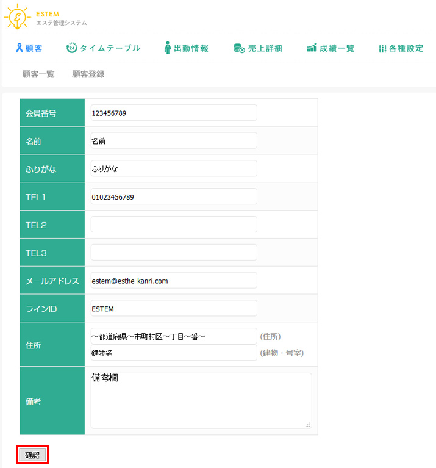Open the 売上詳細 menu item

click(265, 48)
